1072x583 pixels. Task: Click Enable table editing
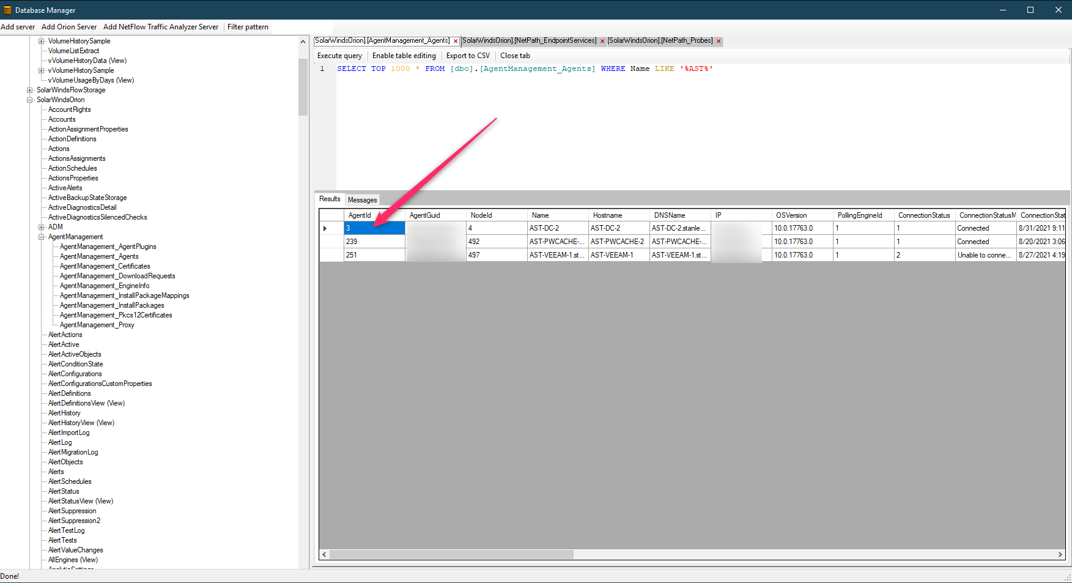(x=404, y=56)
